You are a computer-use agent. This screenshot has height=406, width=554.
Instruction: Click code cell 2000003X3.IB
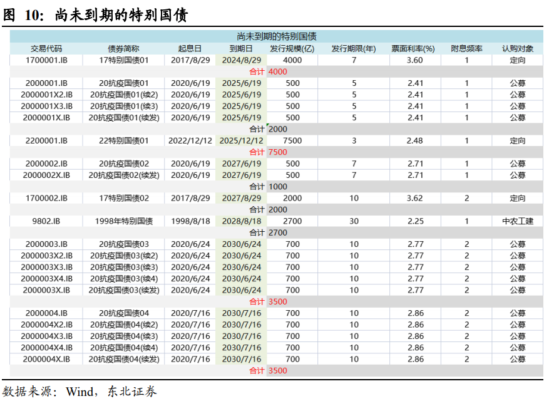(x=46, y=267)
